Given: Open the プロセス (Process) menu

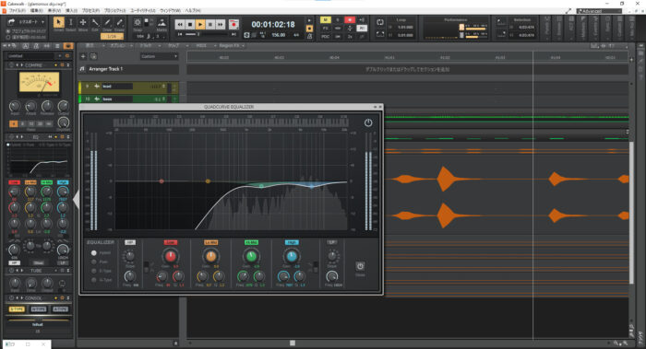Looking at the screenshot, I should [x=90, y=10].
